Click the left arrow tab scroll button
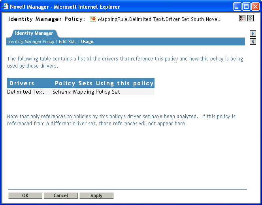The height and width of the screenshot is (205, 262). (253, 41)
